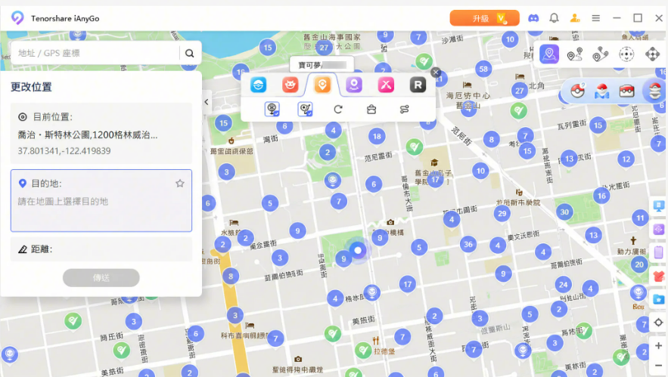
Task: Select the two-spot route mode icon
Action: [x=575, y=54]
